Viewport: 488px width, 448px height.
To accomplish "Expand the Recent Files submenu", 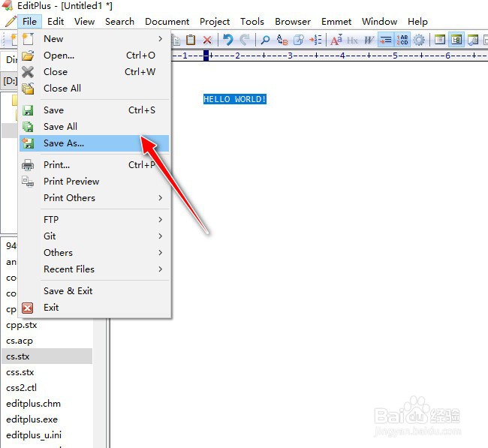I will pos(160,269).
